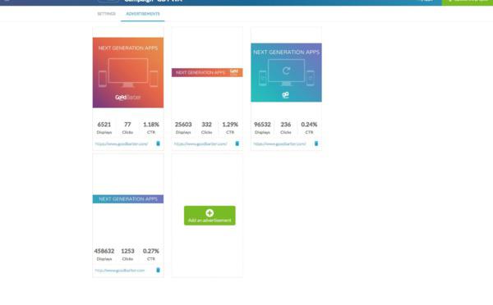Click the green button in top-right header

tap(468, 2)
